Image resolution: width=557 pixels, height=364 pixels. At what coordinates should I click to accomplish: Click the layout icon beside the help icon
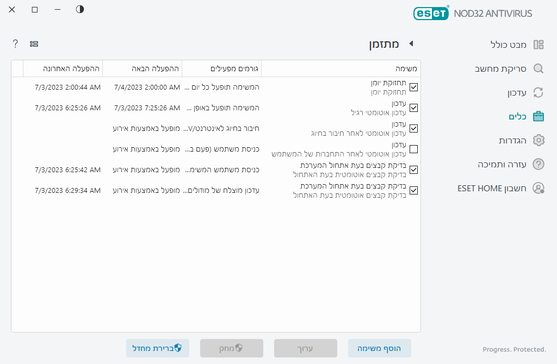[34, 43]
